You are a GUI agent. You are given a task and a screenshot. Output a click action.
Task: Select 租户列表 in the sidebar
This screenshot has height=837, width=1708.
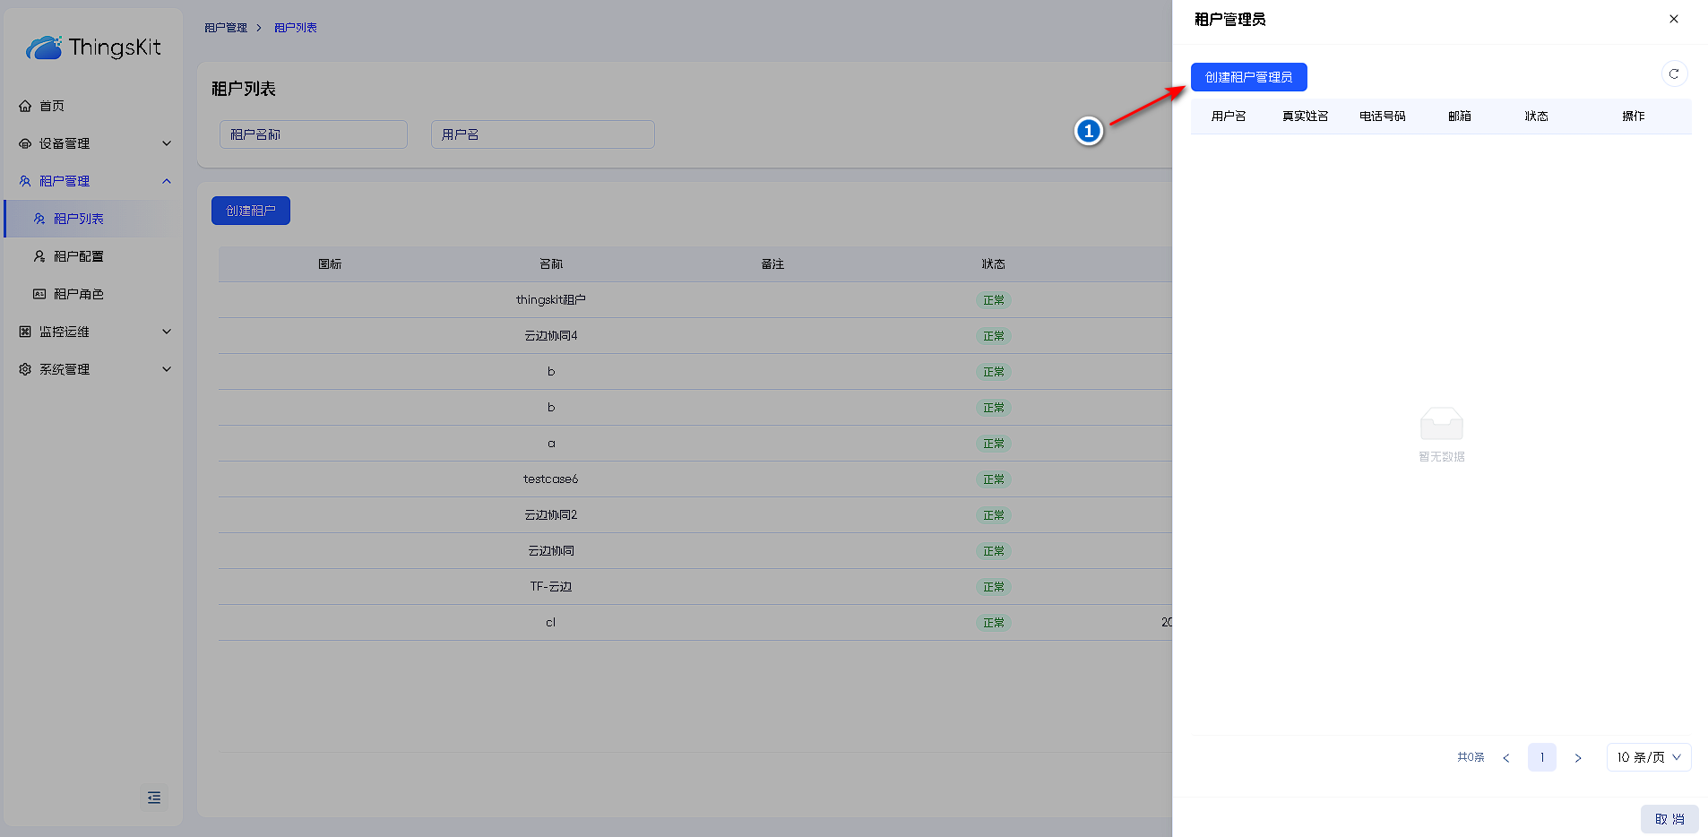pyautogui.click(x=79, y=219)
